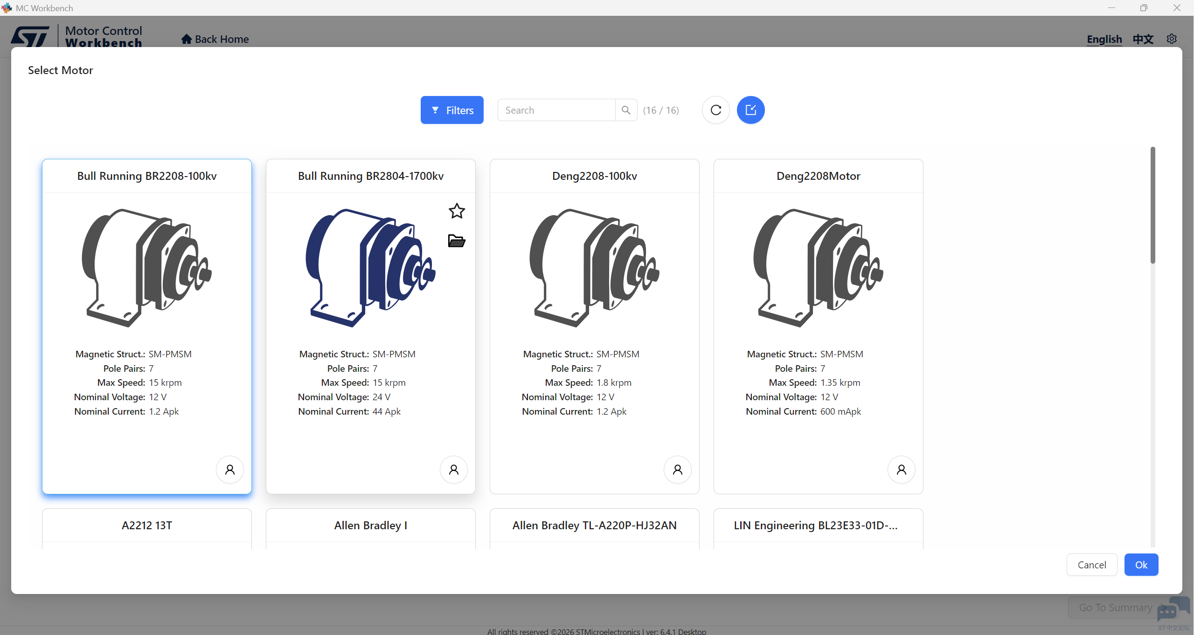Click the Cancel button
Screen dimensions: 1194x635
point(1092,565)
